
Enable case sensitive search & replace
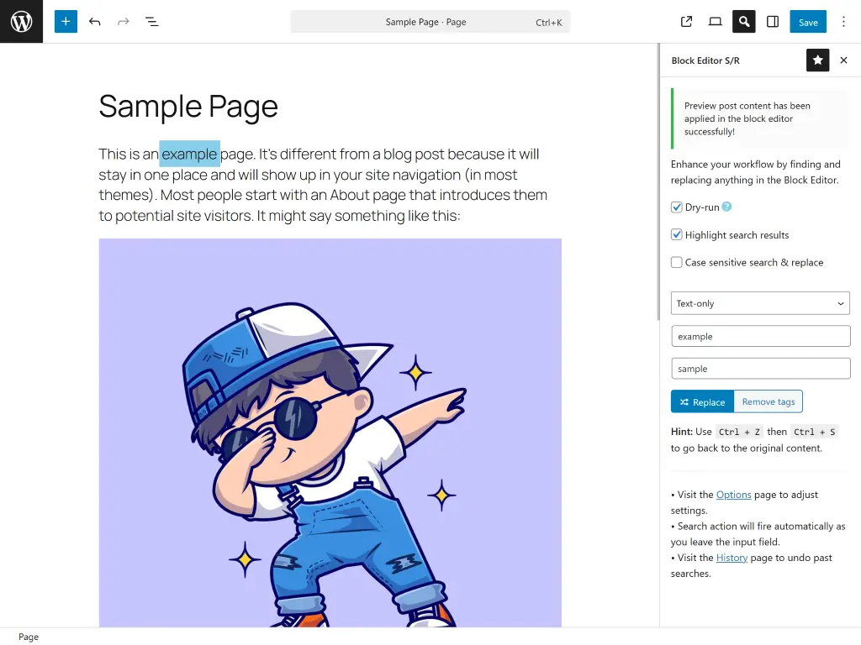coord(677,262)
